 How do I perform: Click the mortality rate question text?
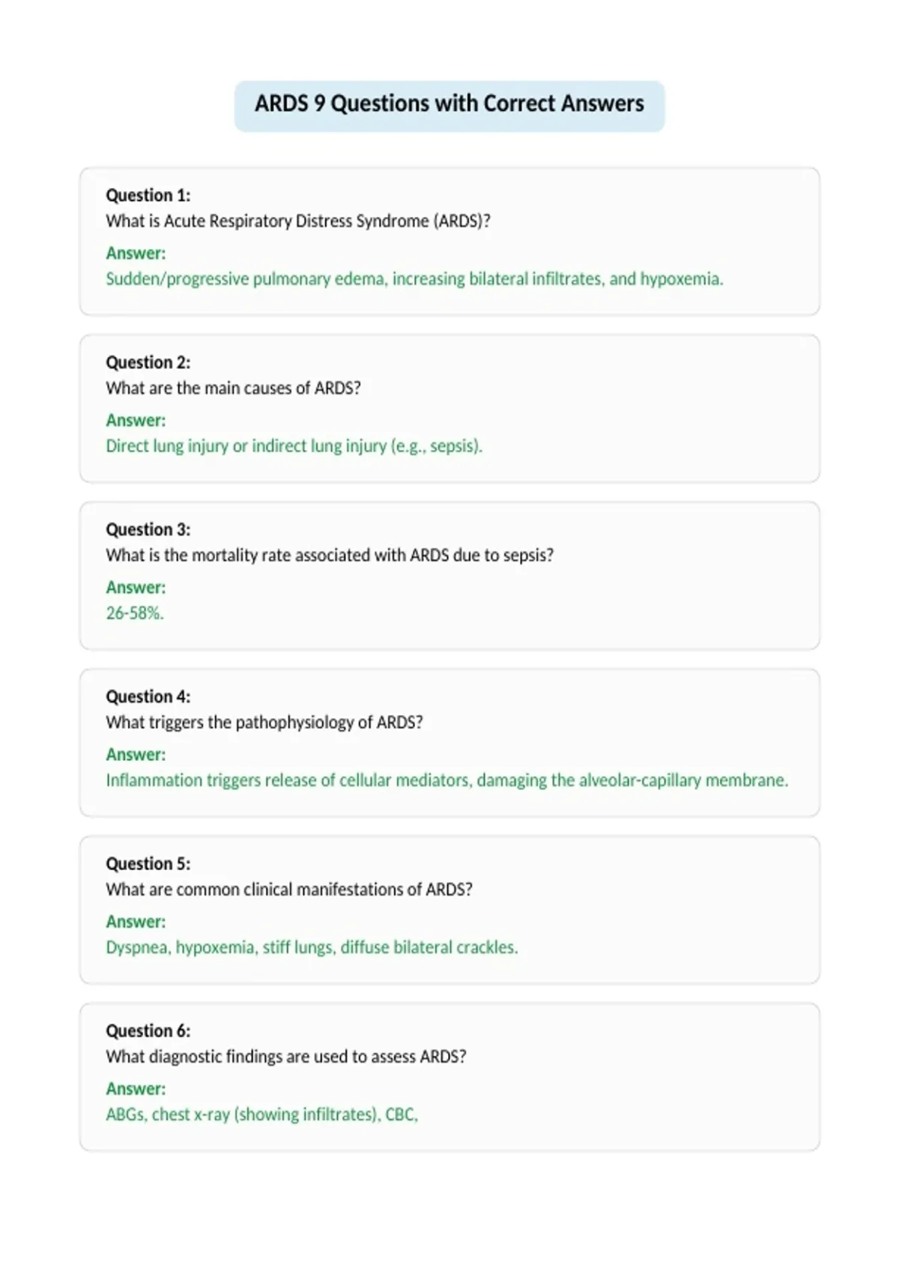click(330, 556)
